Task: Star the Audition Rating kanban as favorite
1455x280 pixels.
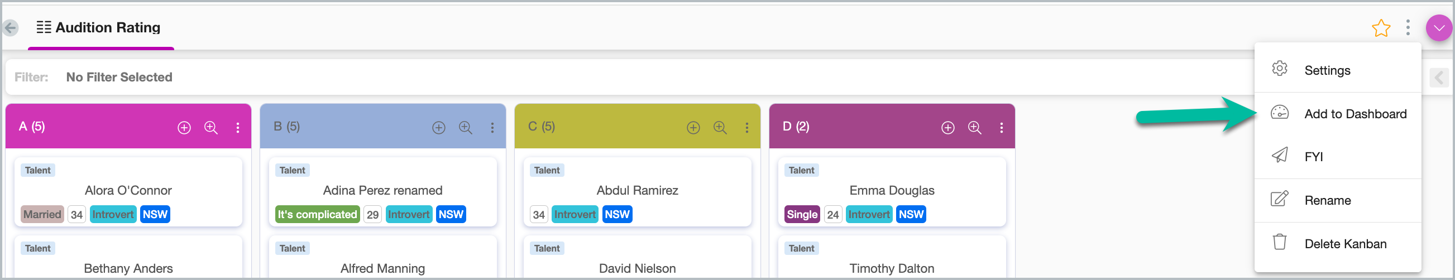Action: point(1380,28)
